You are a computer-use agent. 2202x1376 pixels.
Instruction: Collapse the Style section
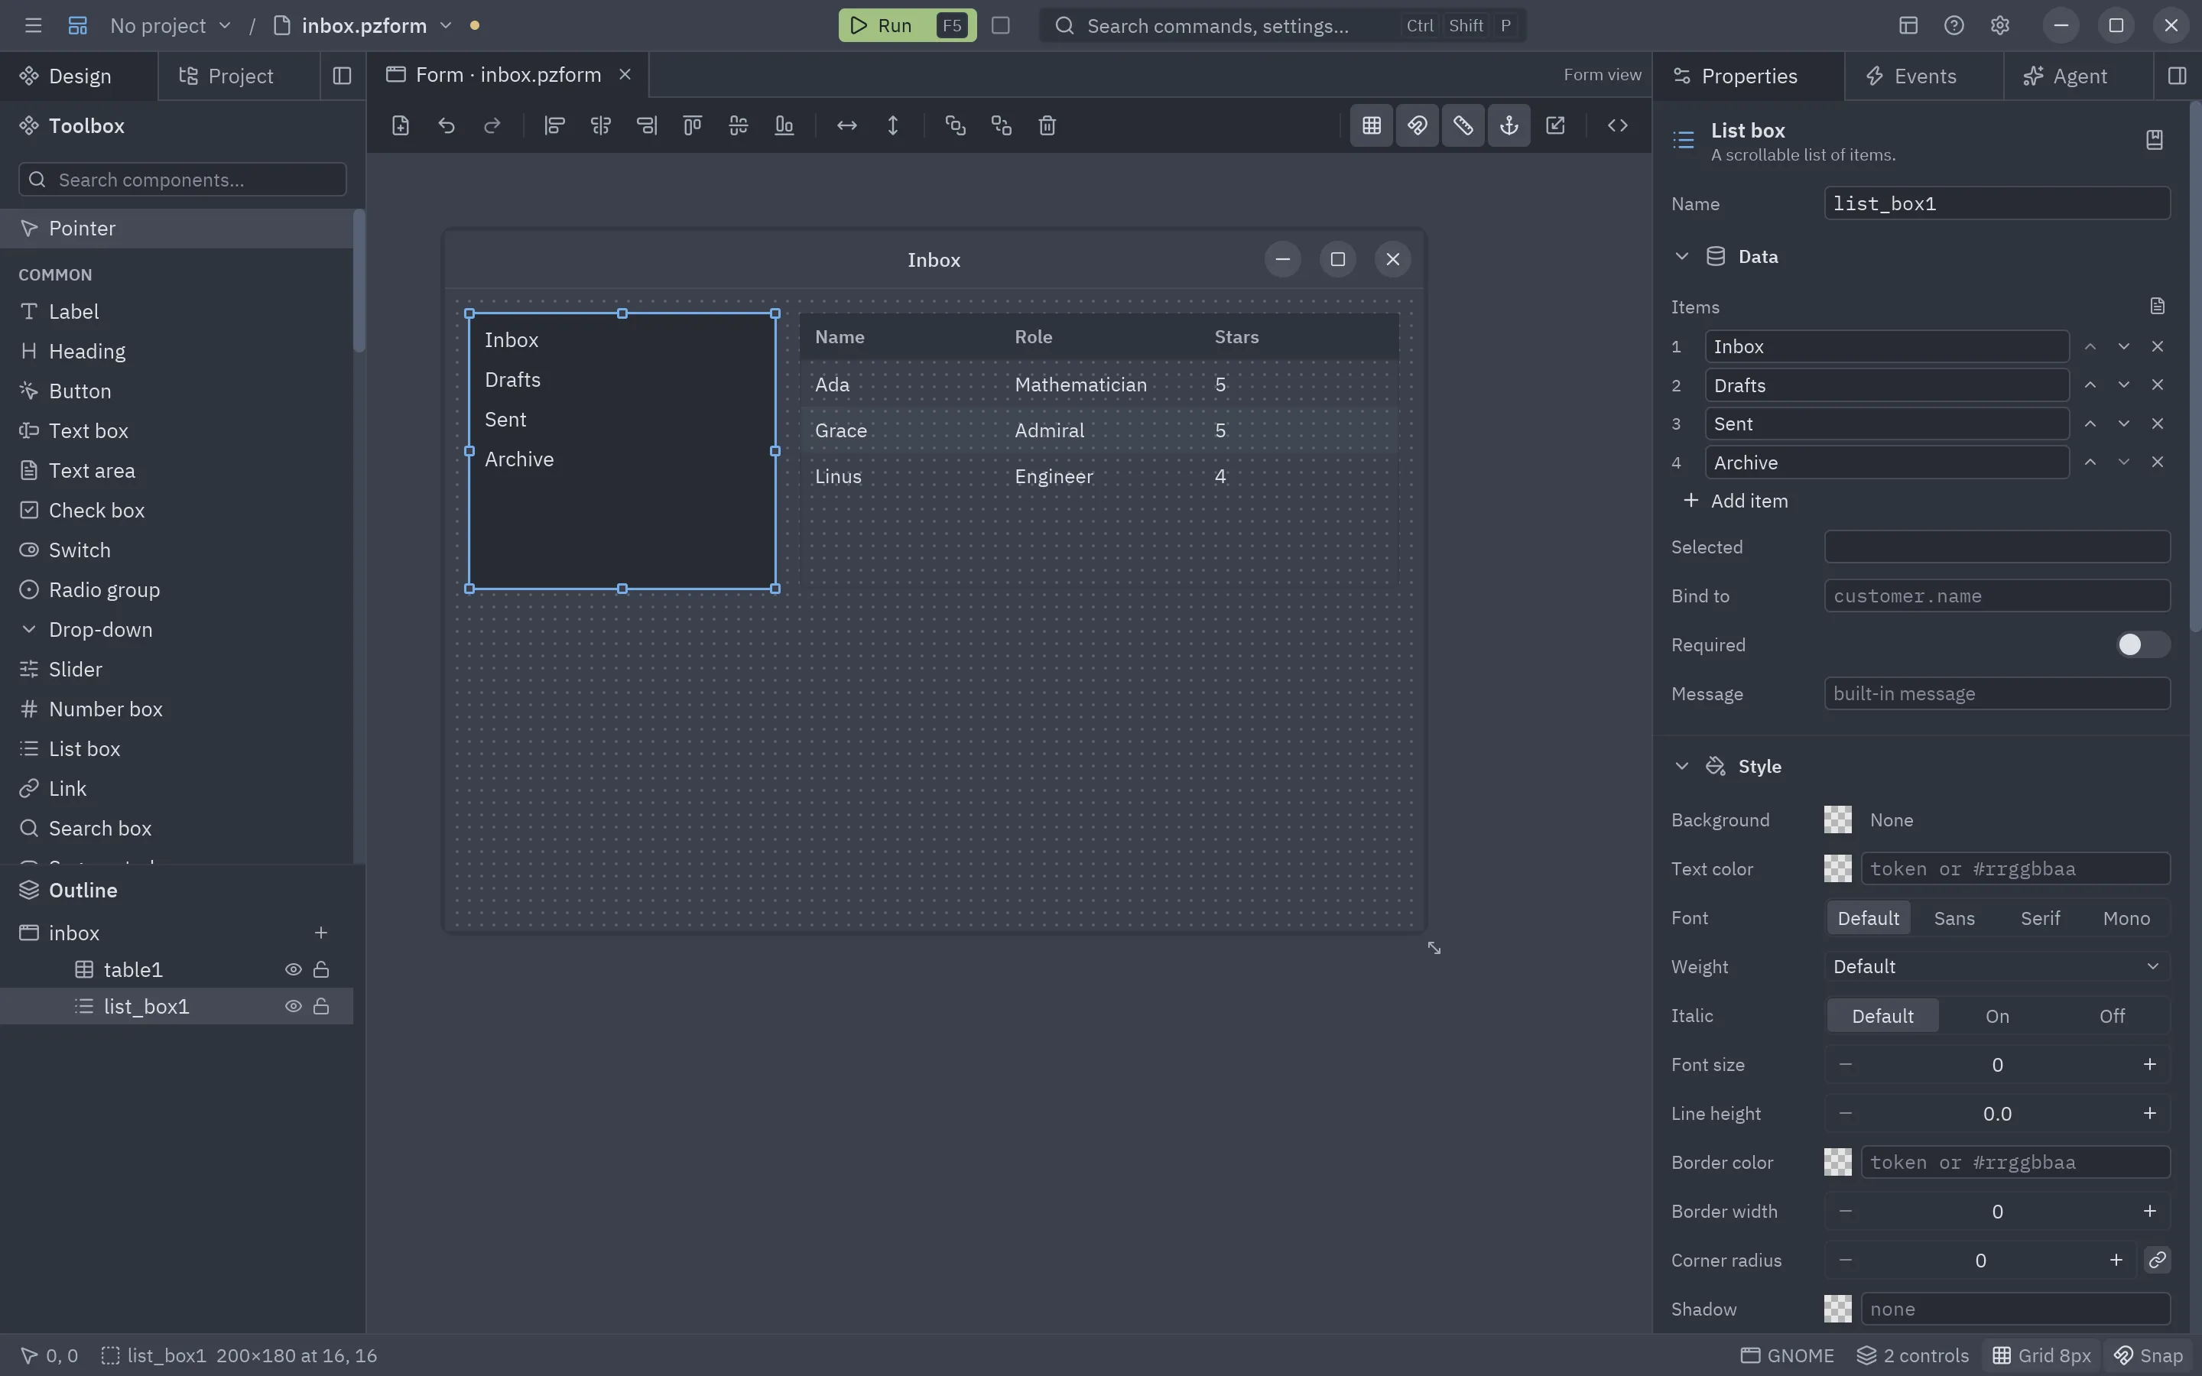coord(1681,766)
